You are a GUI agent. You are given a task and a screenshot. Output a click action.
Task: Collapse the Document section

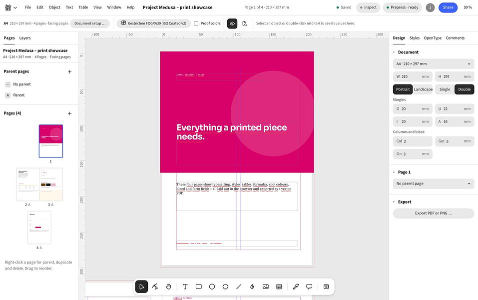[x=394, y=52]
